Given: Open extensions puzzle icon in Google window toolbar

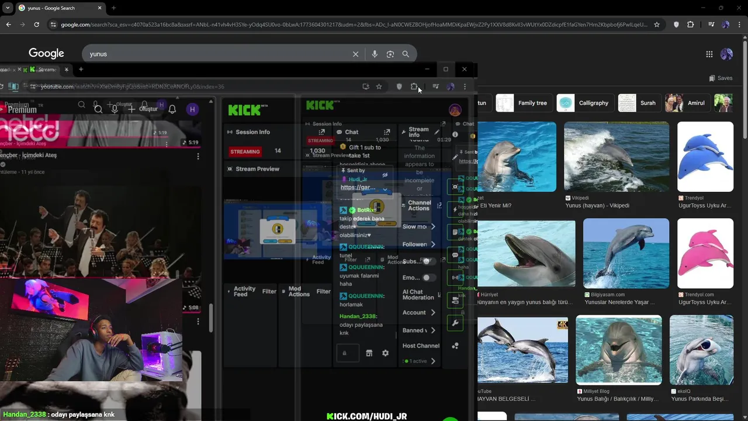Looking at the screenshot, I should tap(691, 25).
